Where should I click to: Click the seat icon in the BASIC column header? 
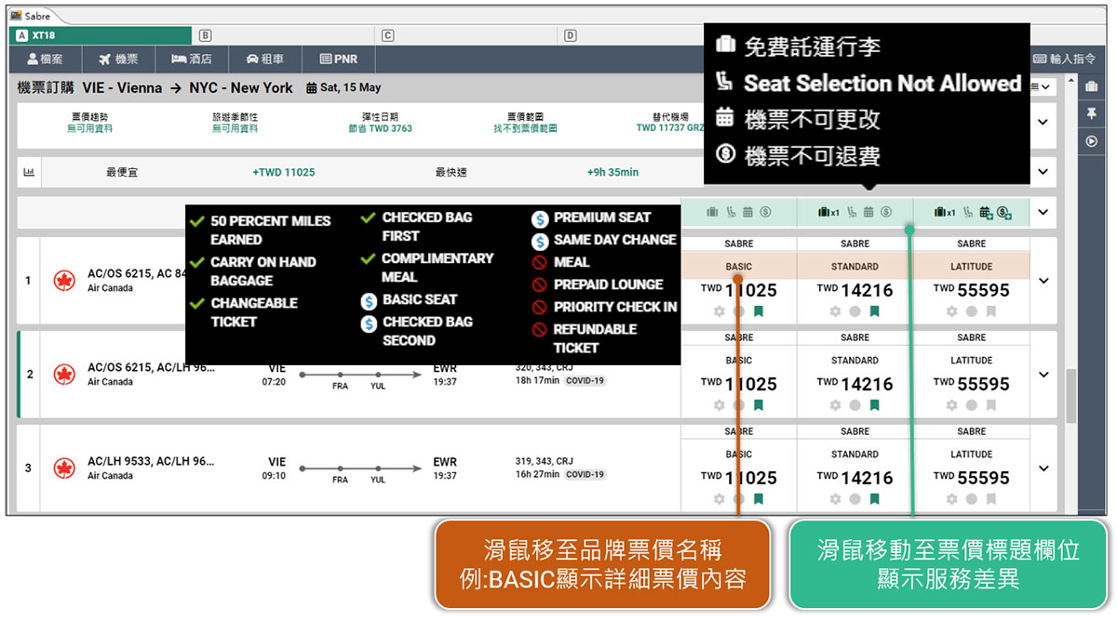[730, 212]
